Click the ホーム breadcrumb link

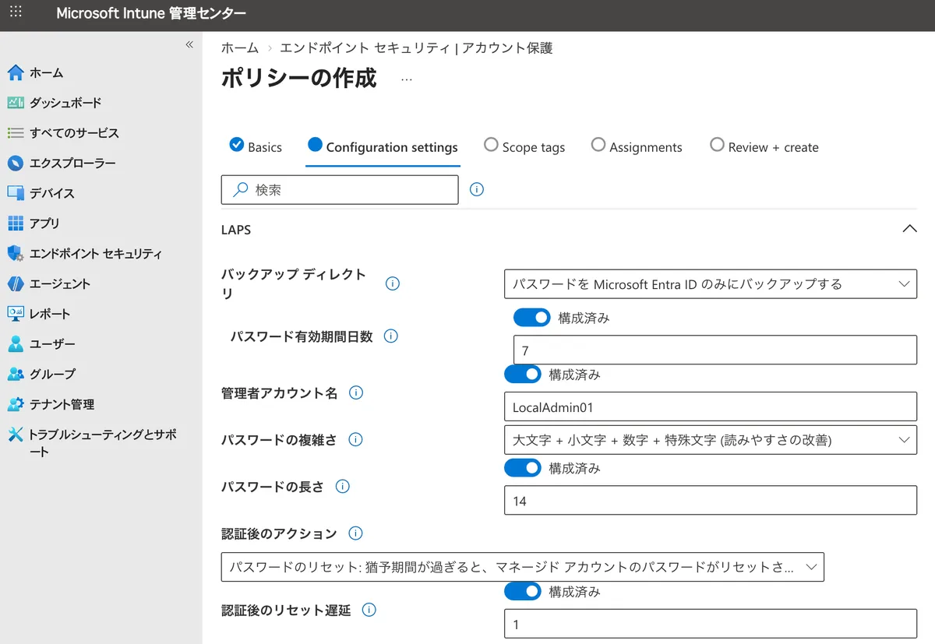pos(239,48)
